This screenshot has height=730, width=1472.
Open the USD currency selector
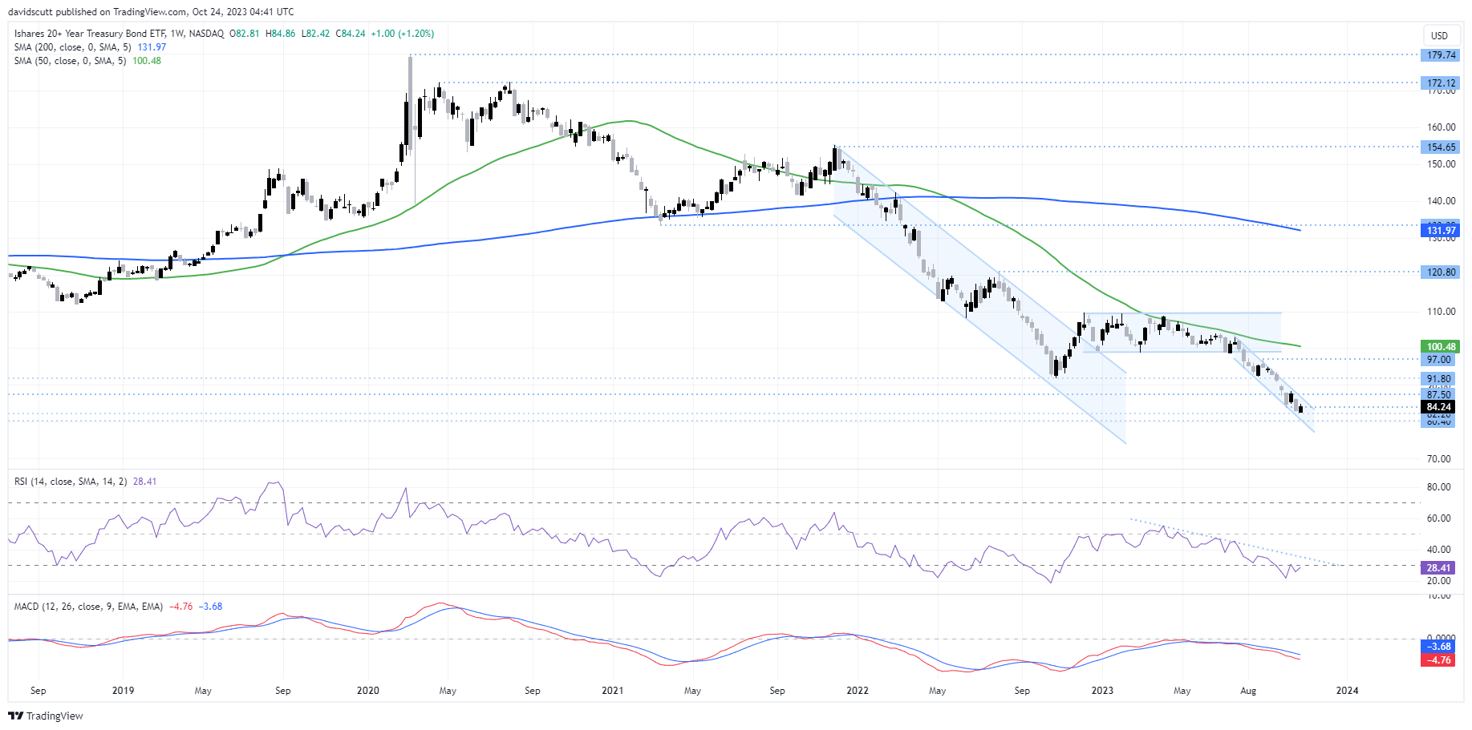tap(1440, 35)
